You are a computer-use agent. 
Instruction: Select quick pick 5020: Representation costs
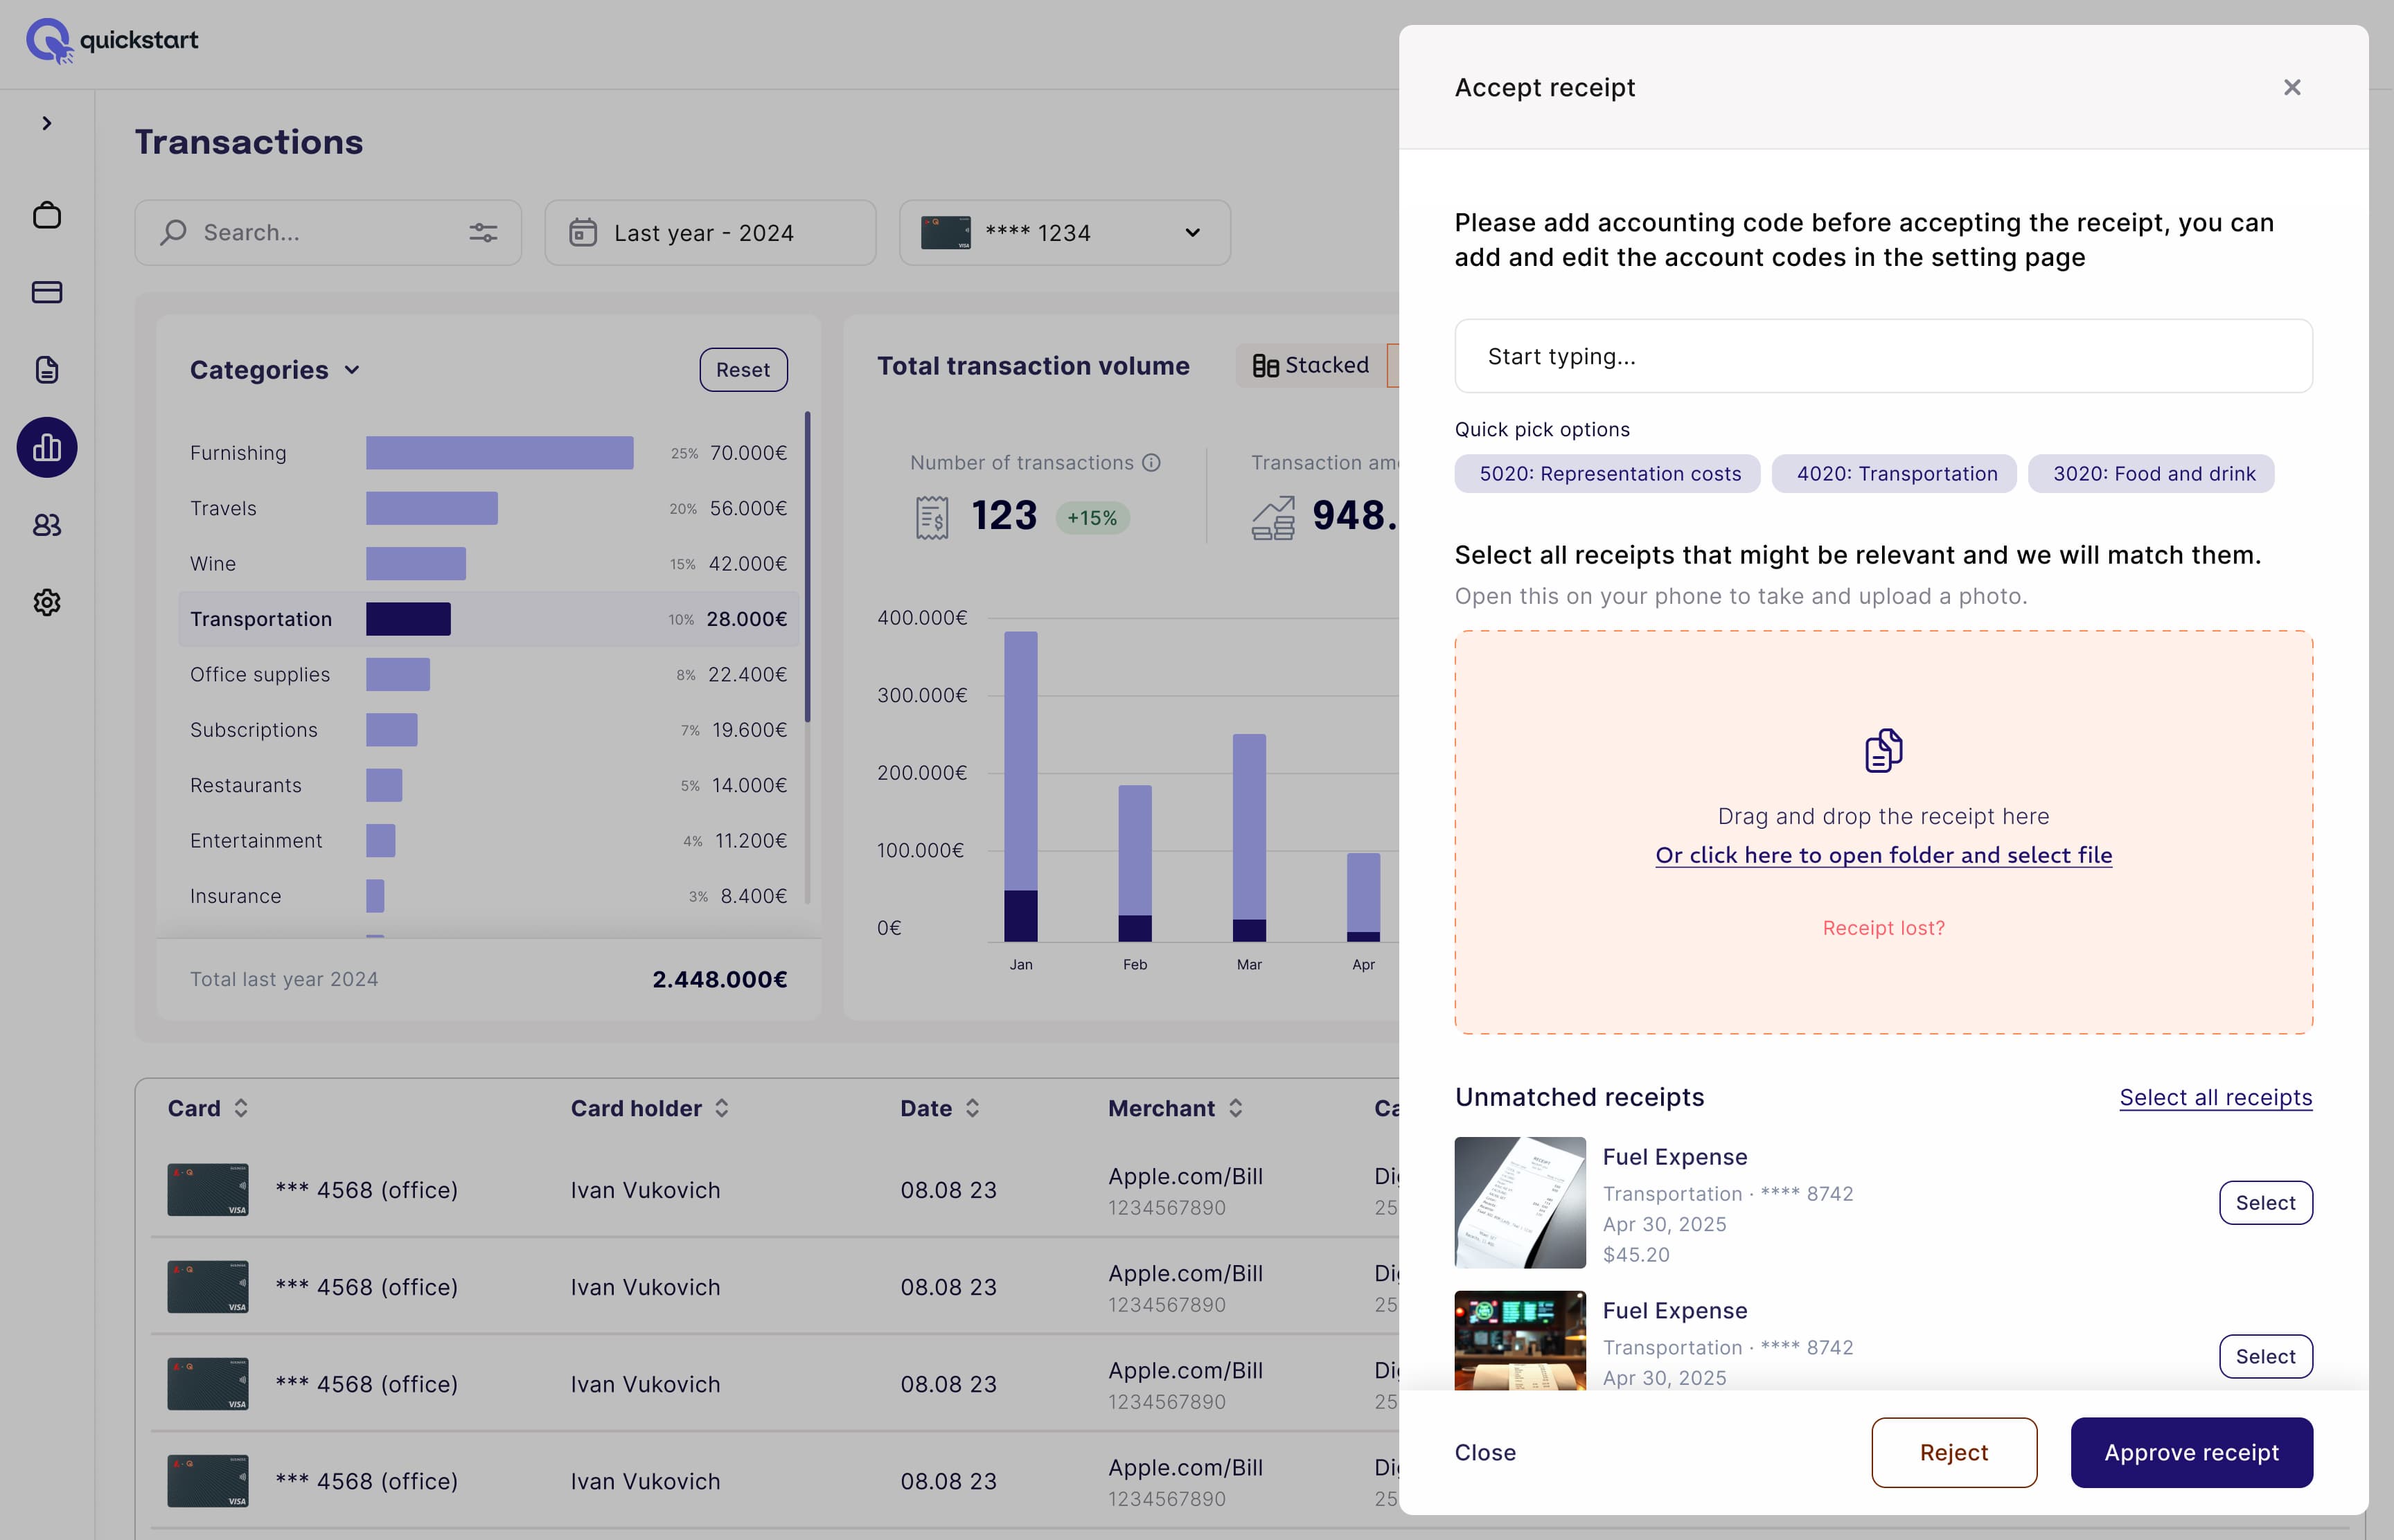click(1606, 473)
